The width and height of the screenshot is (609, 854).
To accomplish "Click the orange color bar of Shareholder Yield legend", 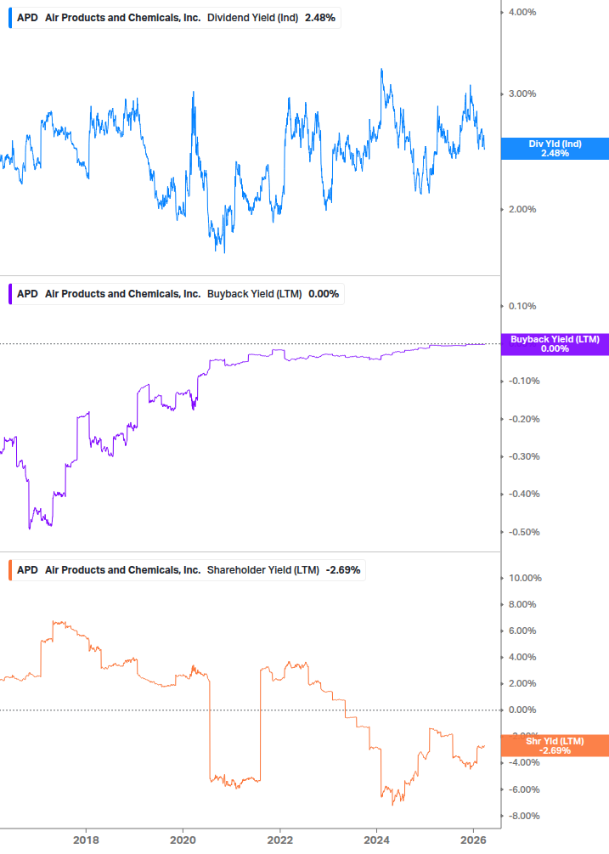I will pos(10,570).
